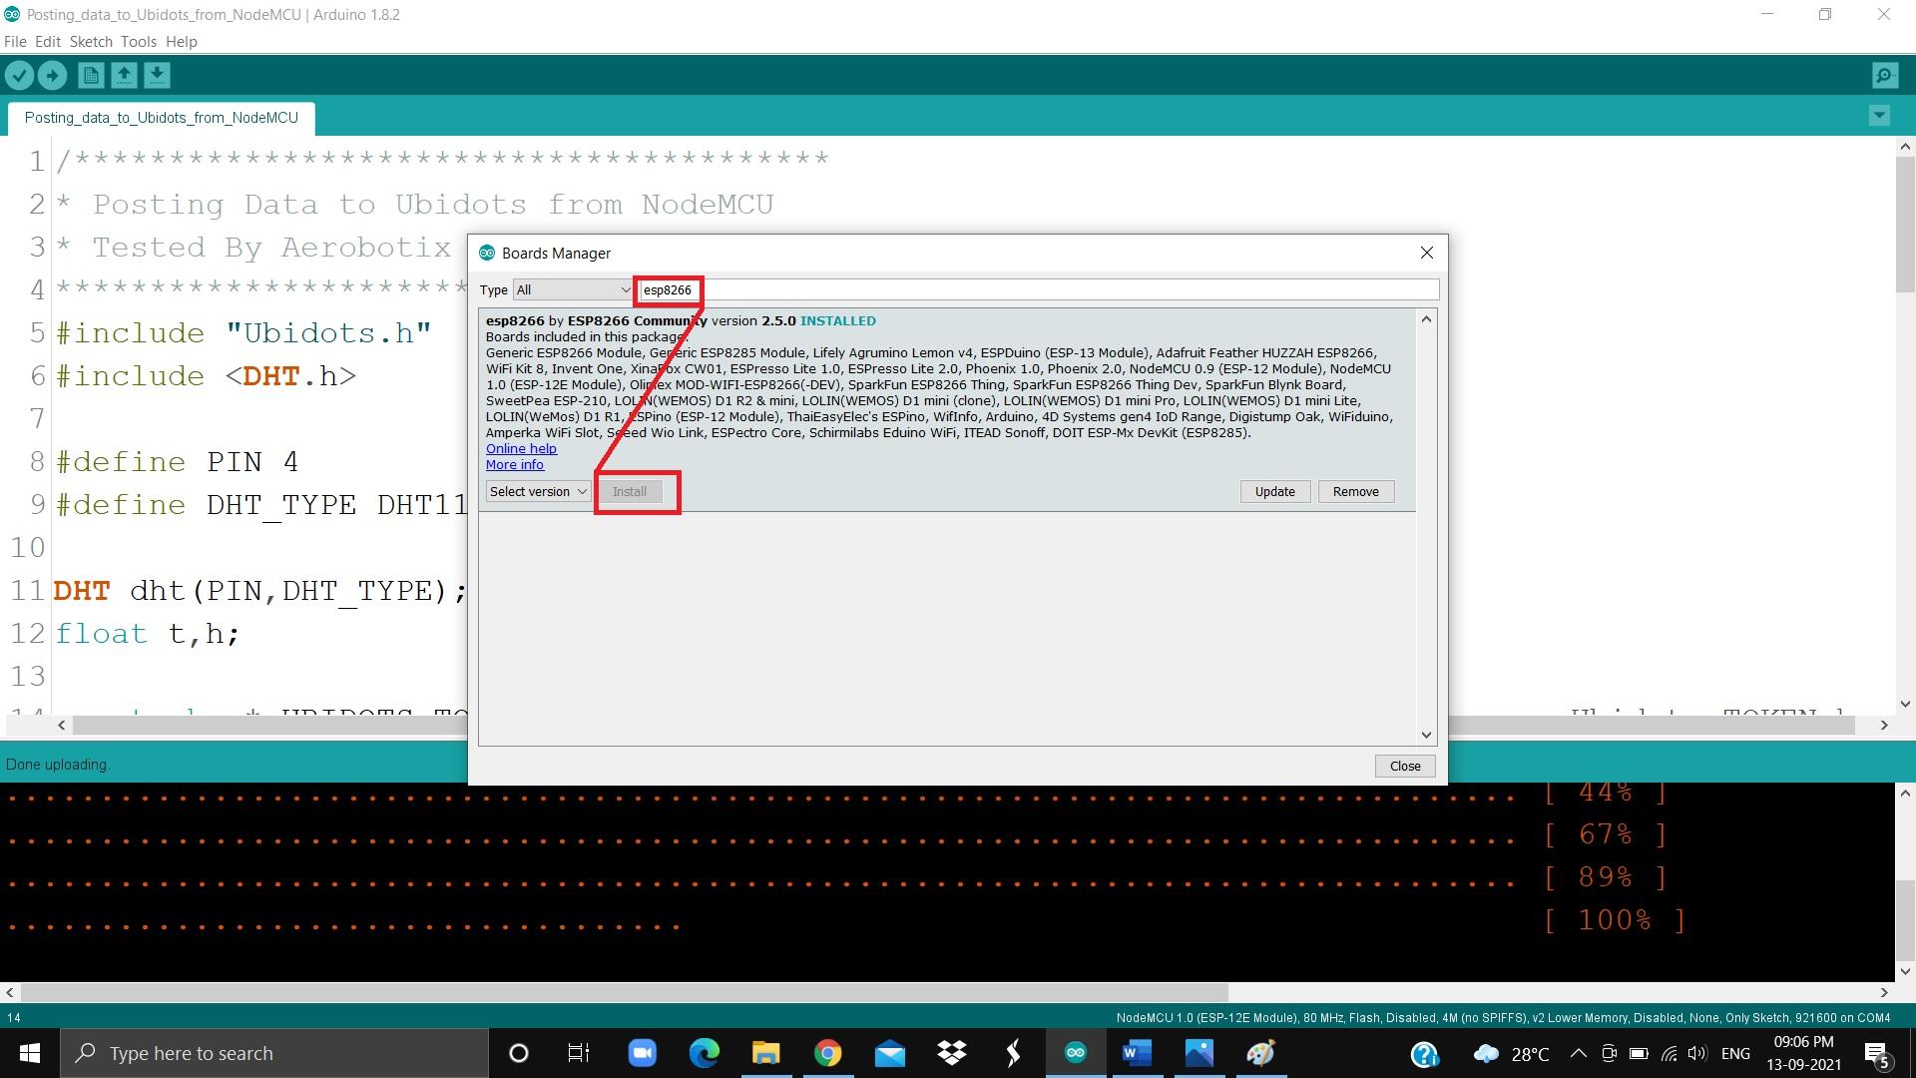Viewport: 1916px width, 1078px height.
Task: Click the volume speaker tray icon
Action: click(x=1696, y=1053)
